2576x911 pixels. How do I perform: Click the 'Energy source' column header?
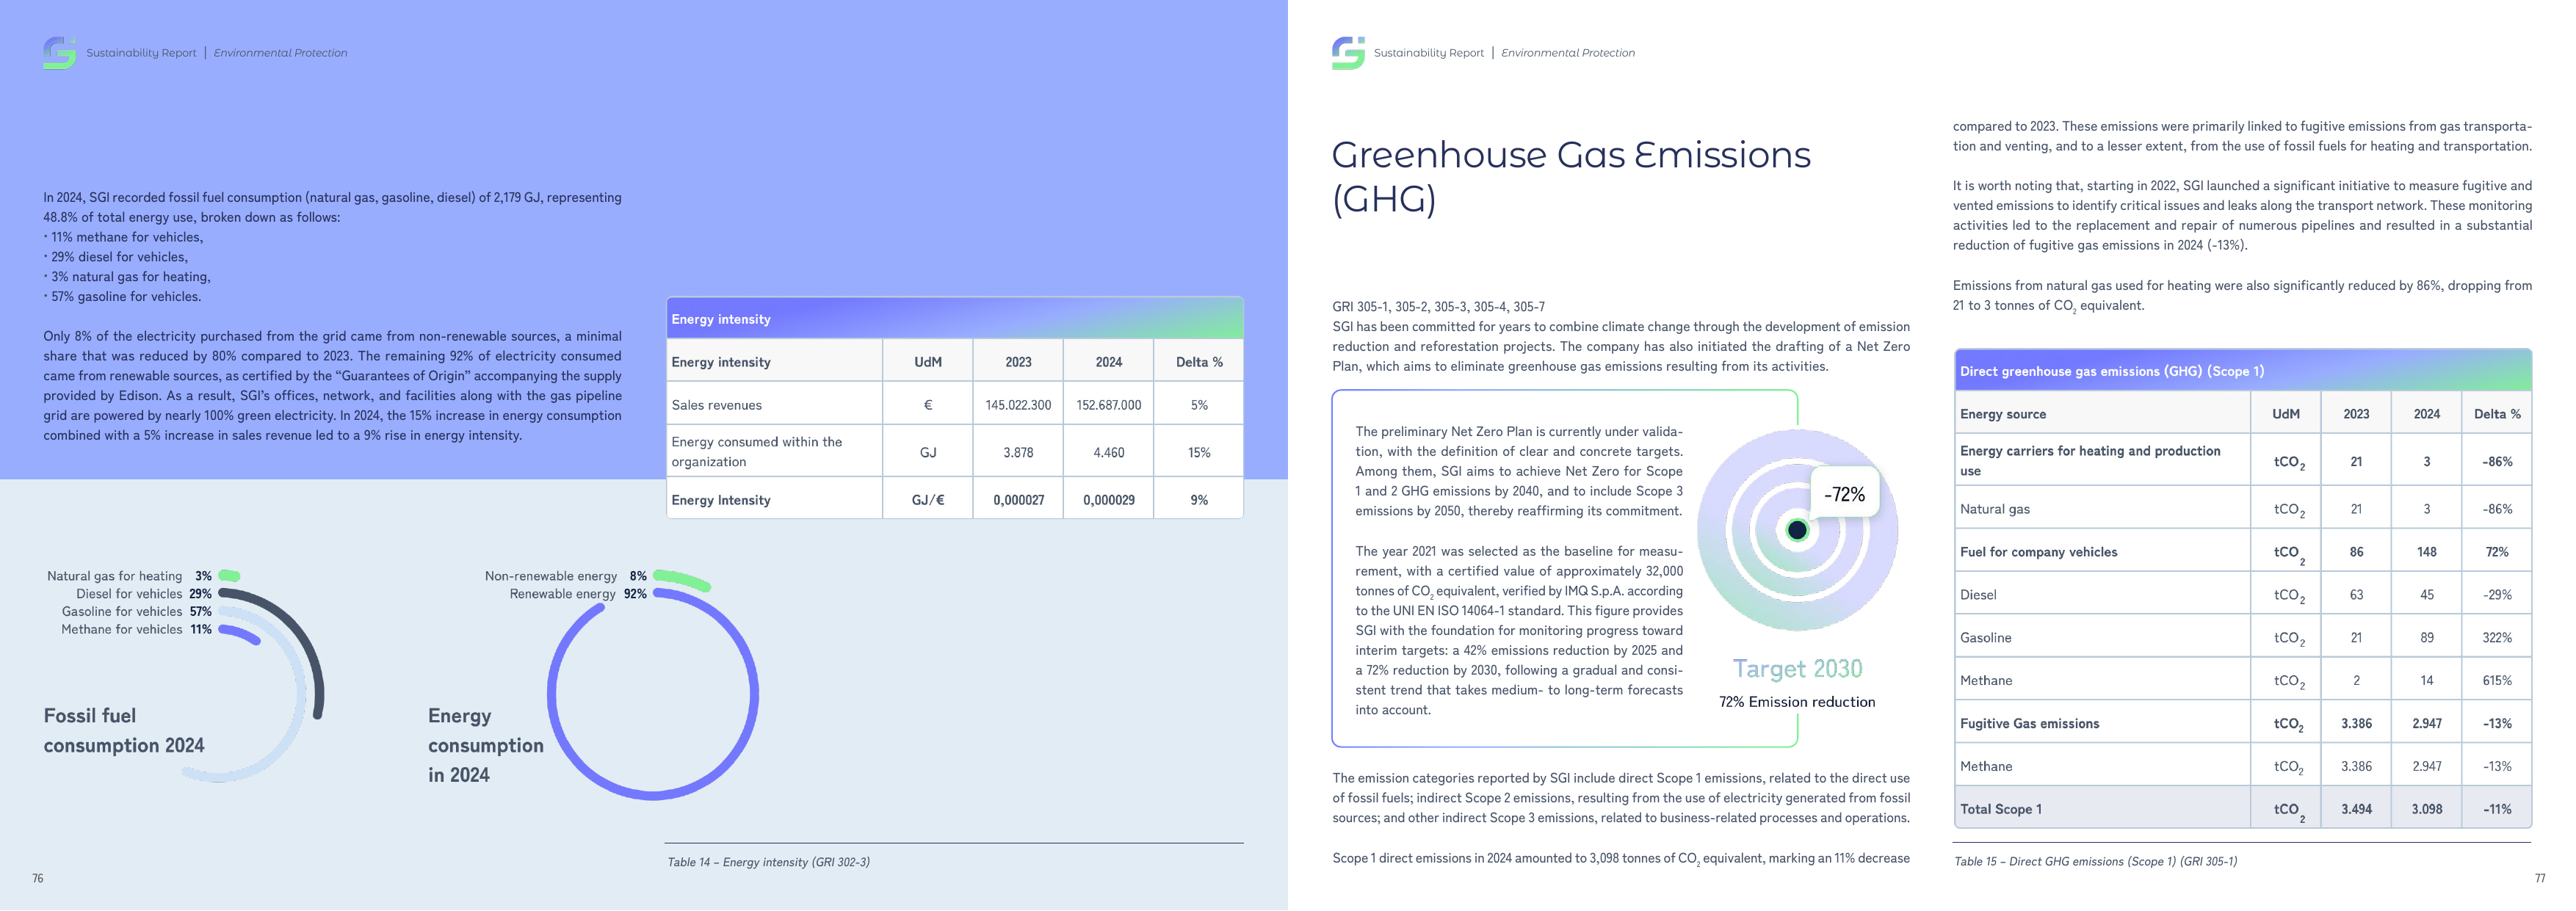click(2002, 414)
